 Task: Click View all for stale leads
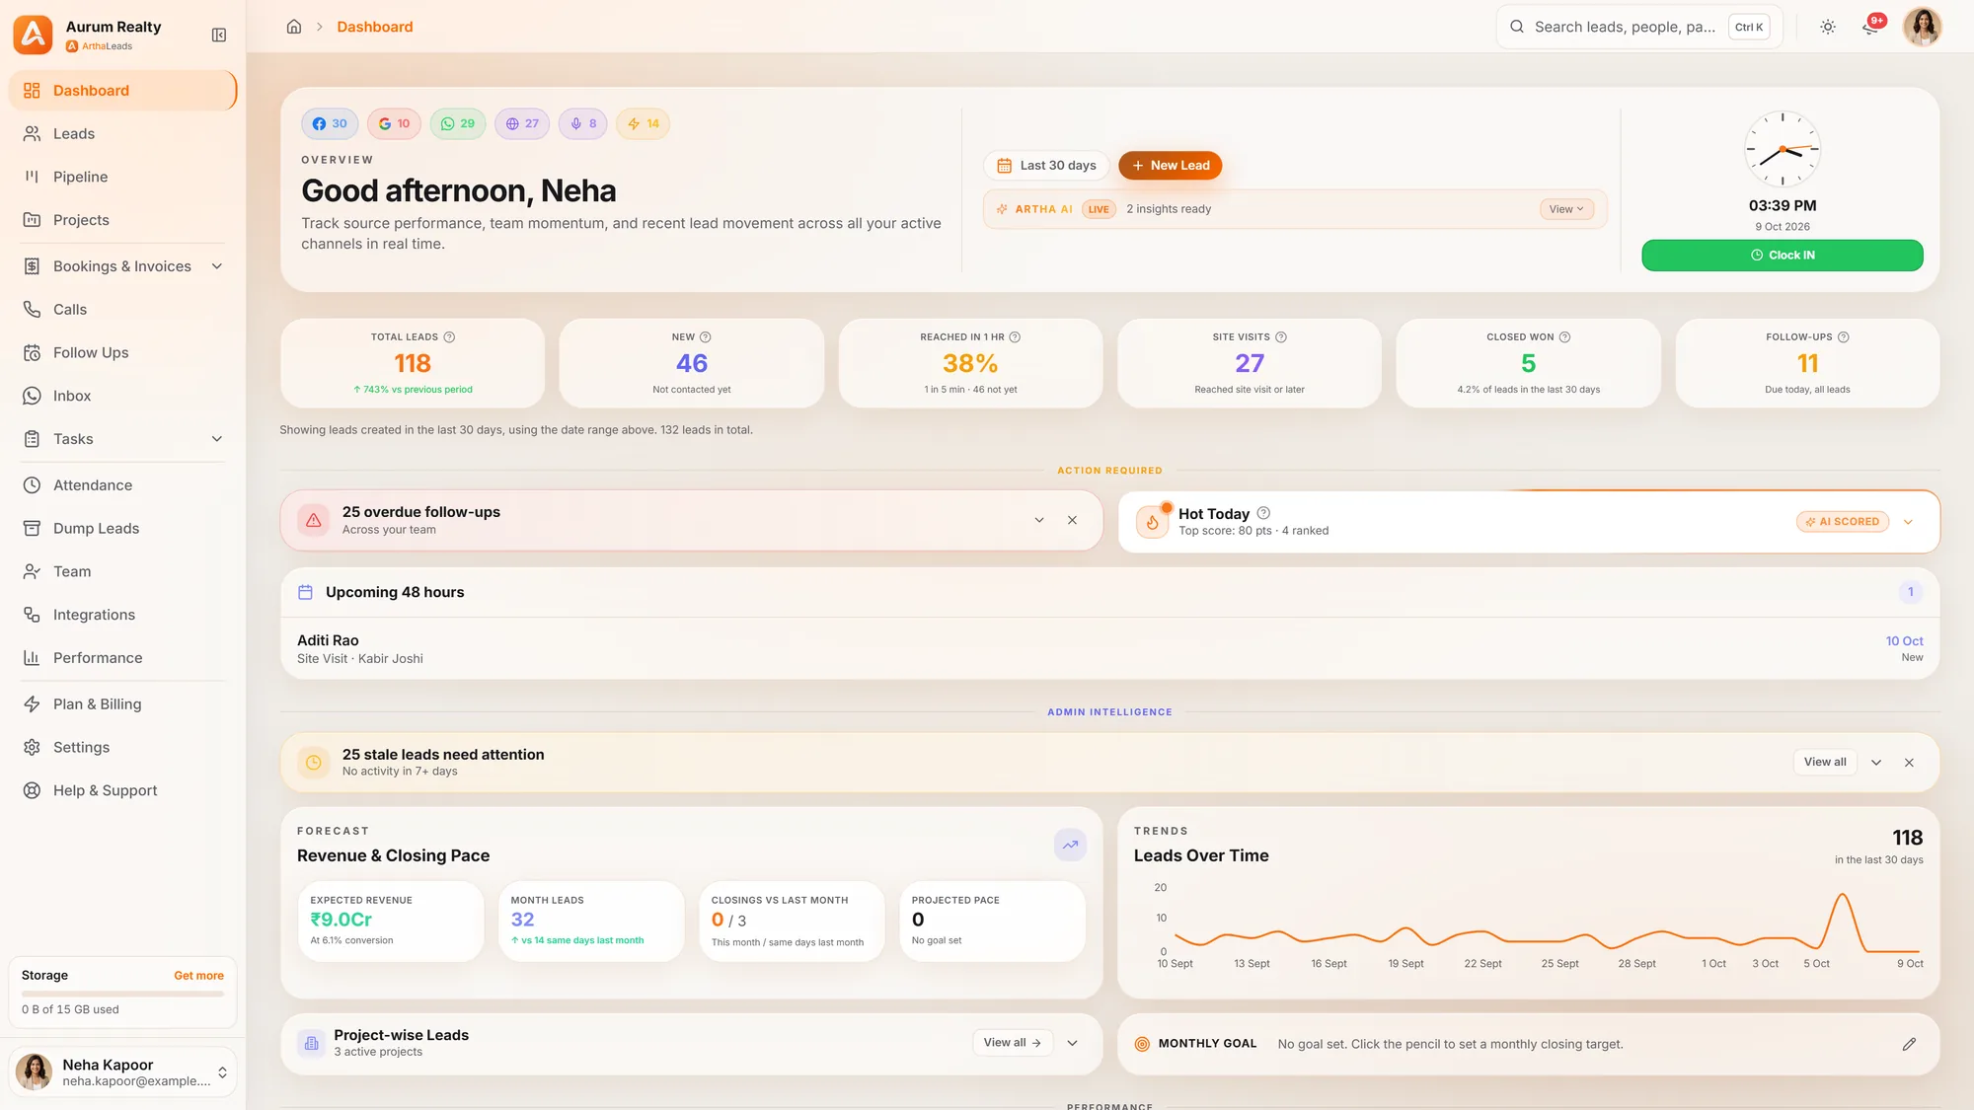(x=1824, y=762)
